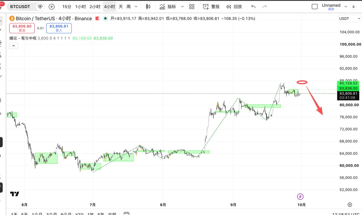362x215 pixels.
Task: Click the purple lightning event marker
Action: point(300,197)
